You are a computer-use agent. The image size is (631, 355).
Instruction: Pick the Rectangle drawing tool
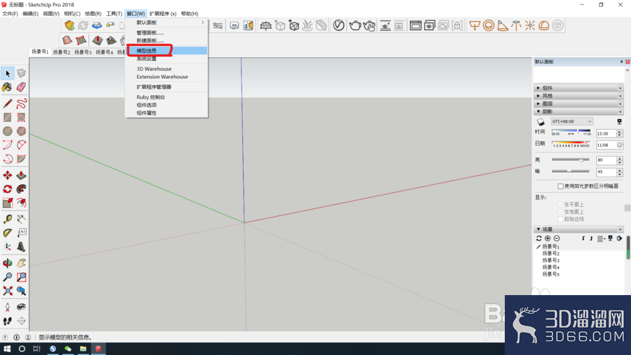click(7, 117)
